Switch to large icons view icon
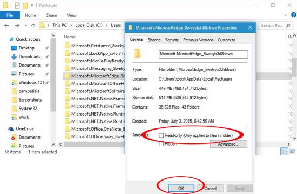 292,151
